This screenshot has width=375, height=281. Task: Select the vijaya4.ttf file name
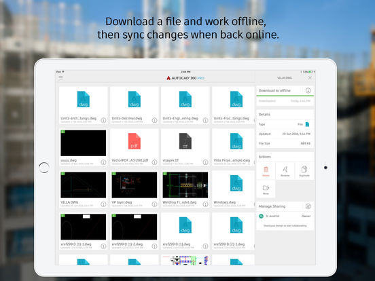pos(171,160)
